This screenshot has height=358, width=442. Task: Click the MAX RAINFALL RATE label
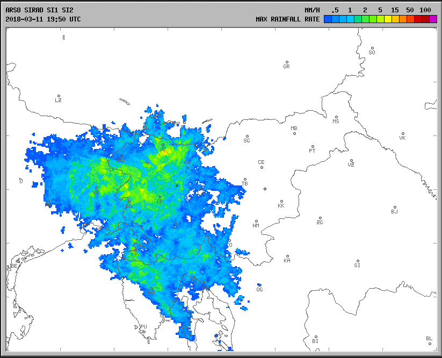pyautogui.click(x=287, y=19)
